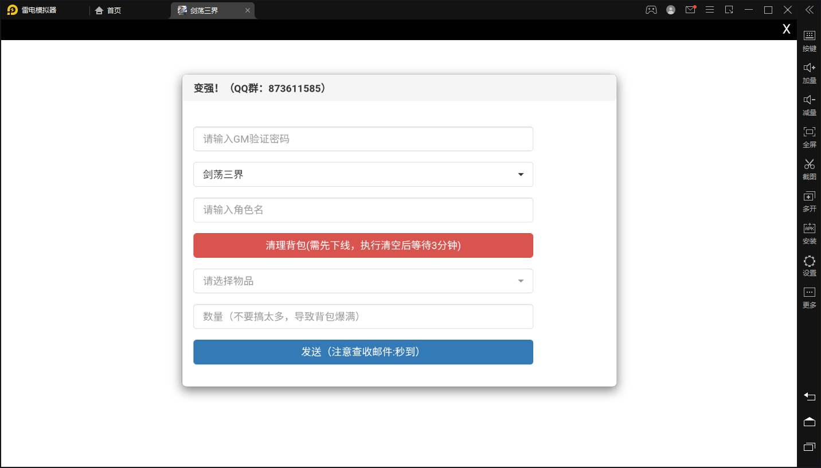Viewport: 821px width, 468px height.
Task: Close the 剑荡三界 tab
Action: (248, 10)
